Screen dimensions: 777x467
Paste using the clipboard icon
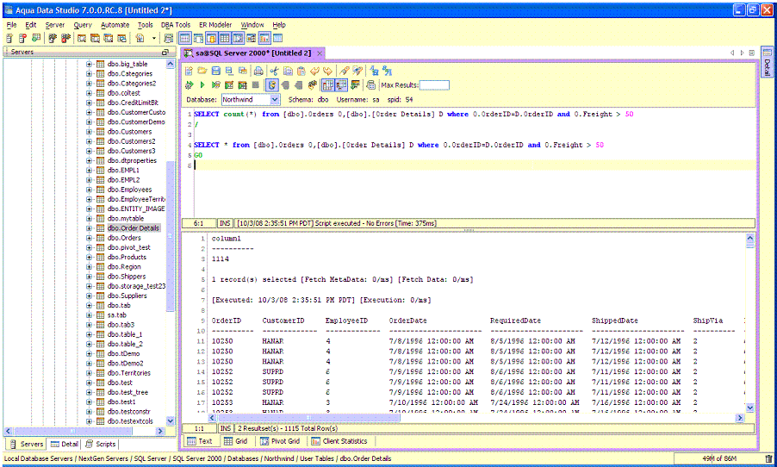[x=301, y=71]
